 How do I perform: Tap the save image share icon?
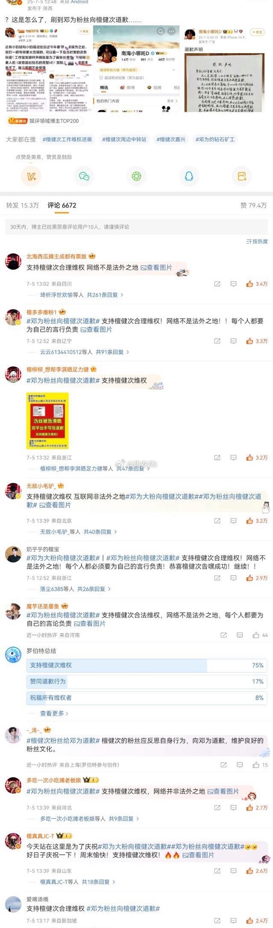click(x=242, y=176)
